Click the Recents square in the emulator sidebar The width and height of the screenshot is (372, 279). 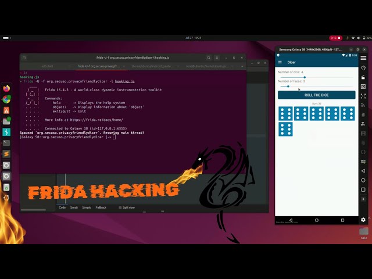(363, 189)
